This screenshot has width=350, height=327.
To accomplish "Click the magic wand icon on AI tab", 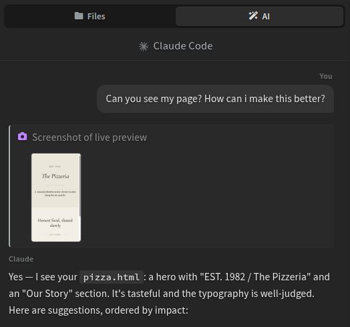I will 253,16.
